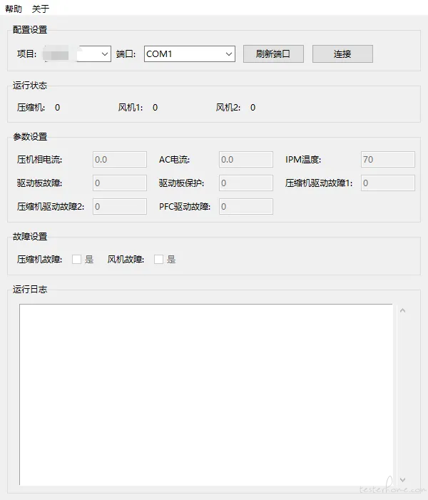Viewport: 428px width, 500px height.
Task: Click inside the 运行日志 text area
Action: (x=205, y=394)
